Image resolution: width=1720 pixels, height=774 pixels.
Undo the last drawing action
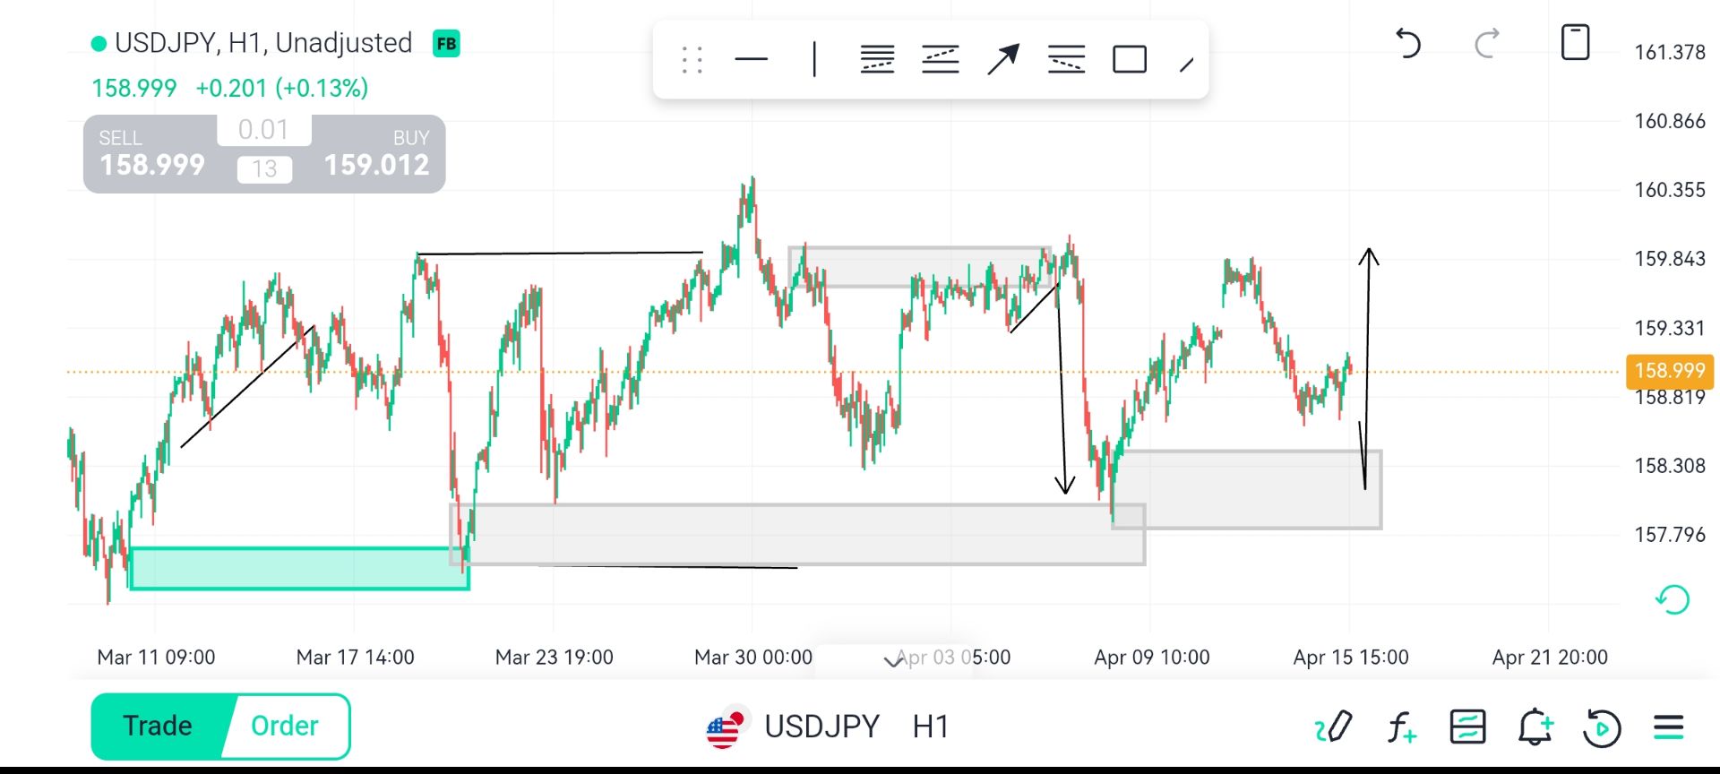click(1407, 43)
